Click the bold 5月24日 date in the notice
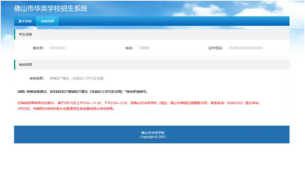 (x=56, y=92)
